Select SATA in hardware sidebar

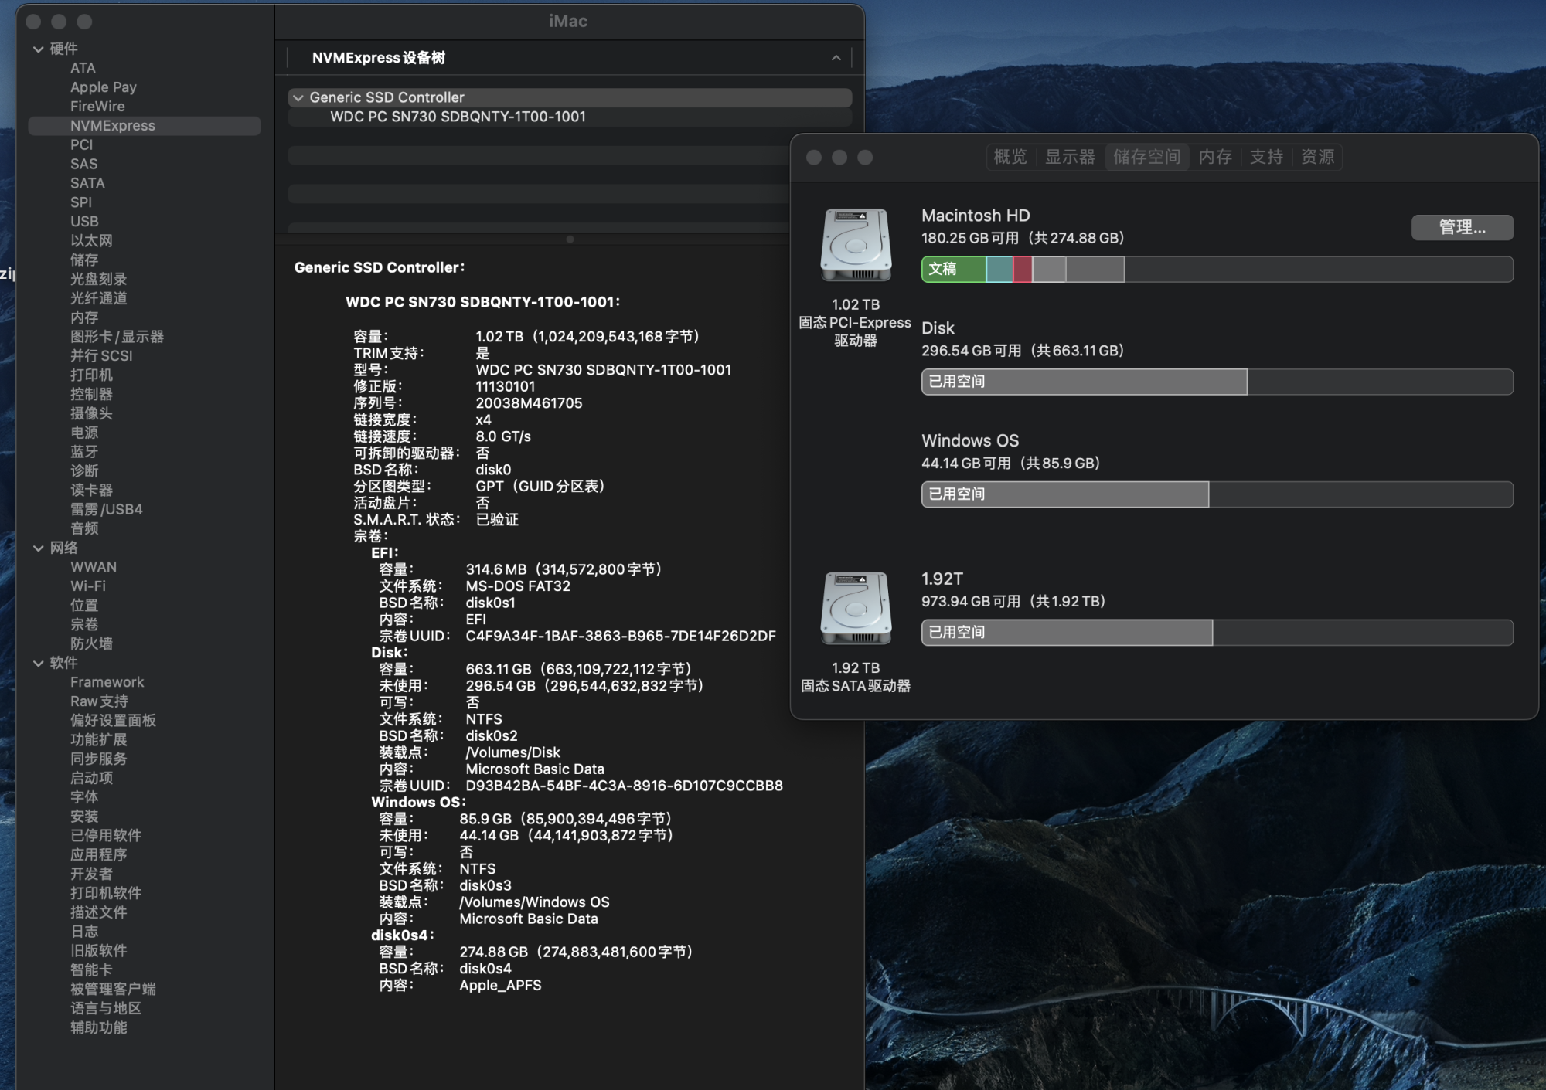click(87, 183)
